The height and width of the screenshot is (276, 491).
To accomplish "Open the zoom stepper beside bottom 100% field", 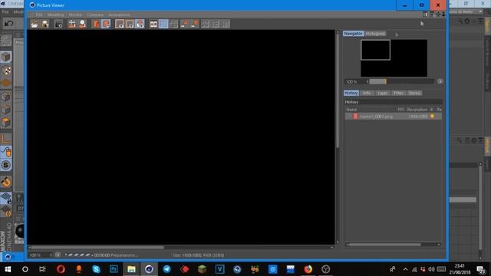I will pyautogui.click(x=51, y=255).
